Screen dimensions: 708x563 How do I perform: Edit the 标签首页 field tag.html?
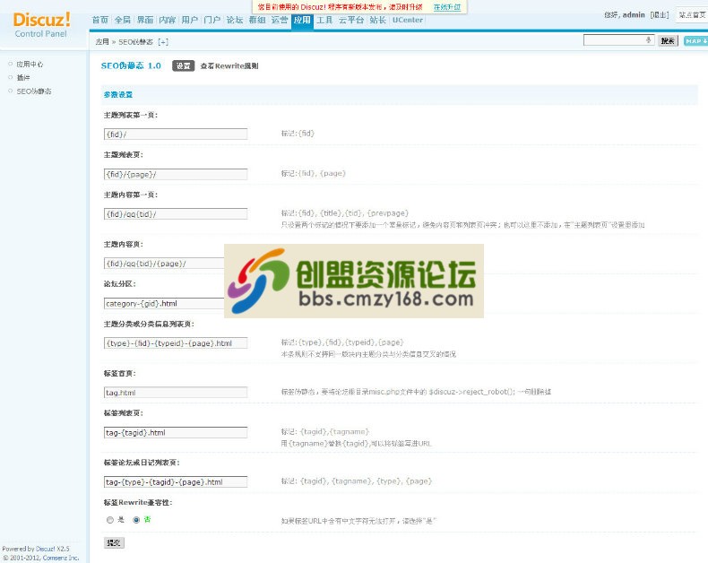pyautogui.click(x=176, y=392)
